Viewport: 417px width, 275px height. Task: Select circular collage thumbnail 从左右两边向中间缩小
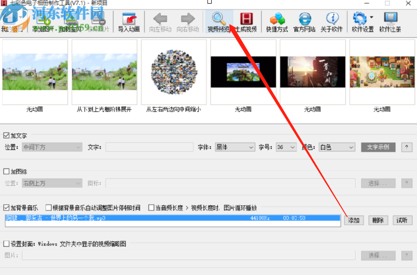click(x=174, y=72)
